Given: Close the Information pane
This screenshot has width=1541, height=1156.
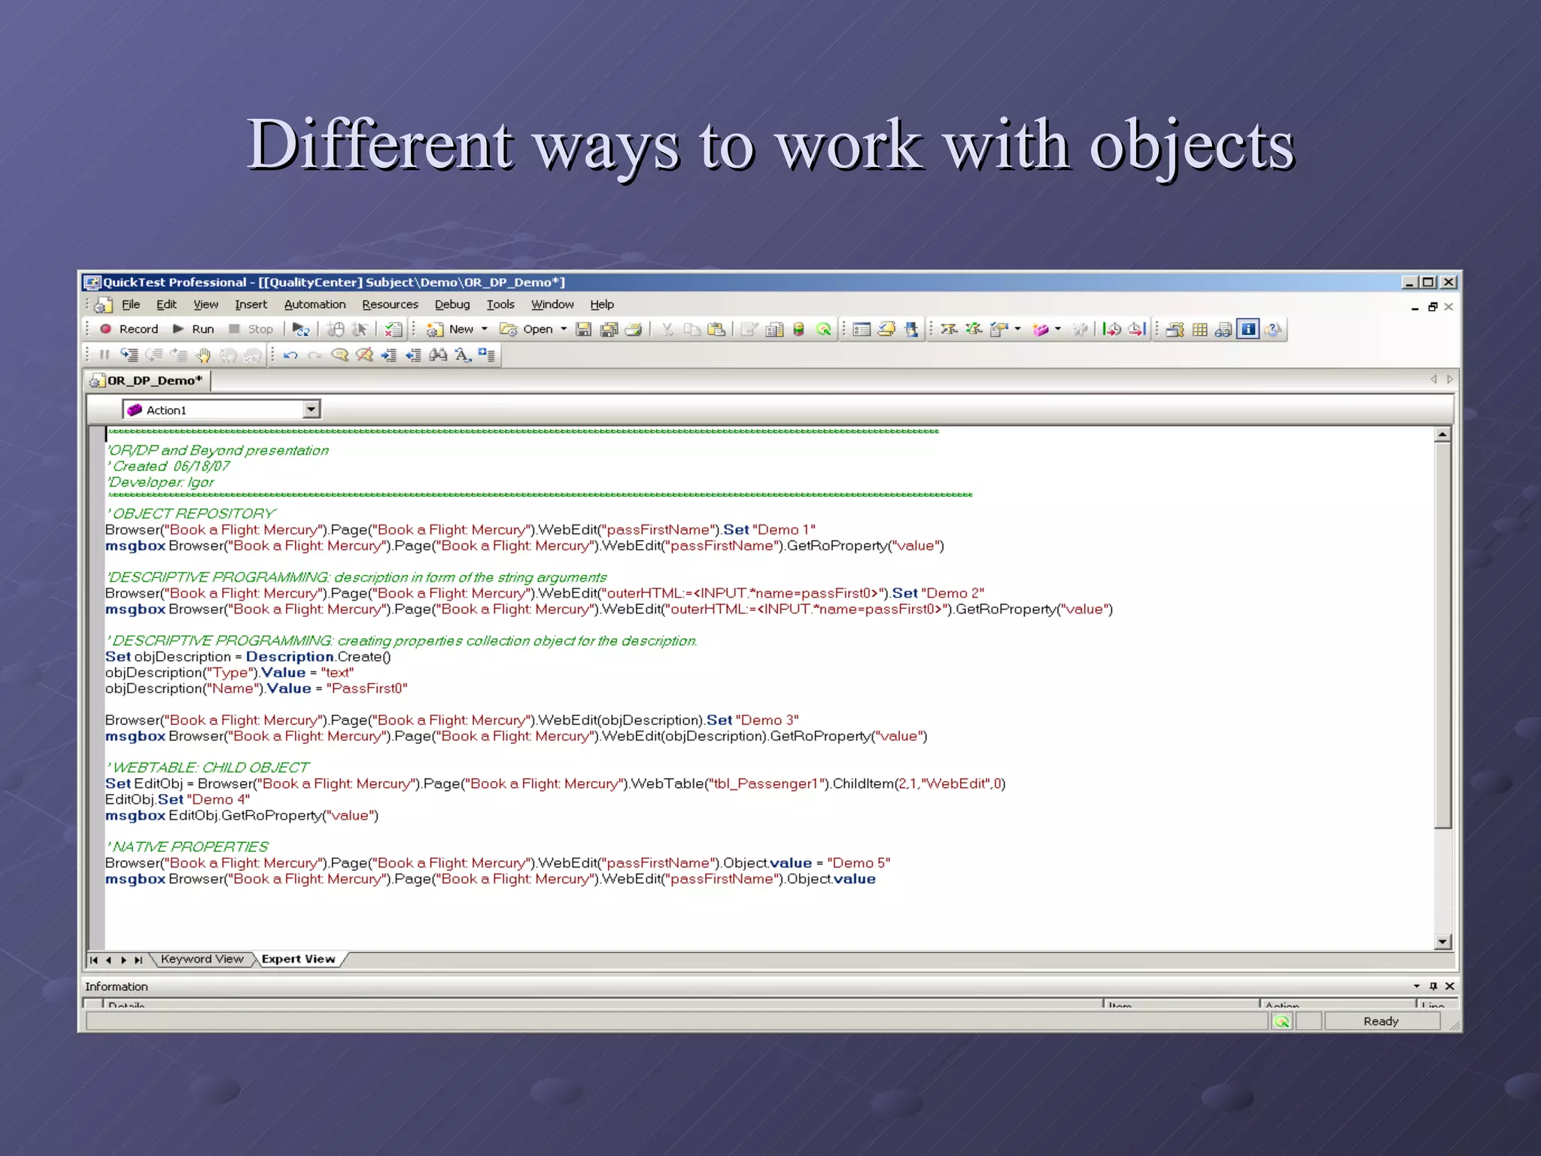Looking at the screenshot, I should tap(1450, 986).
